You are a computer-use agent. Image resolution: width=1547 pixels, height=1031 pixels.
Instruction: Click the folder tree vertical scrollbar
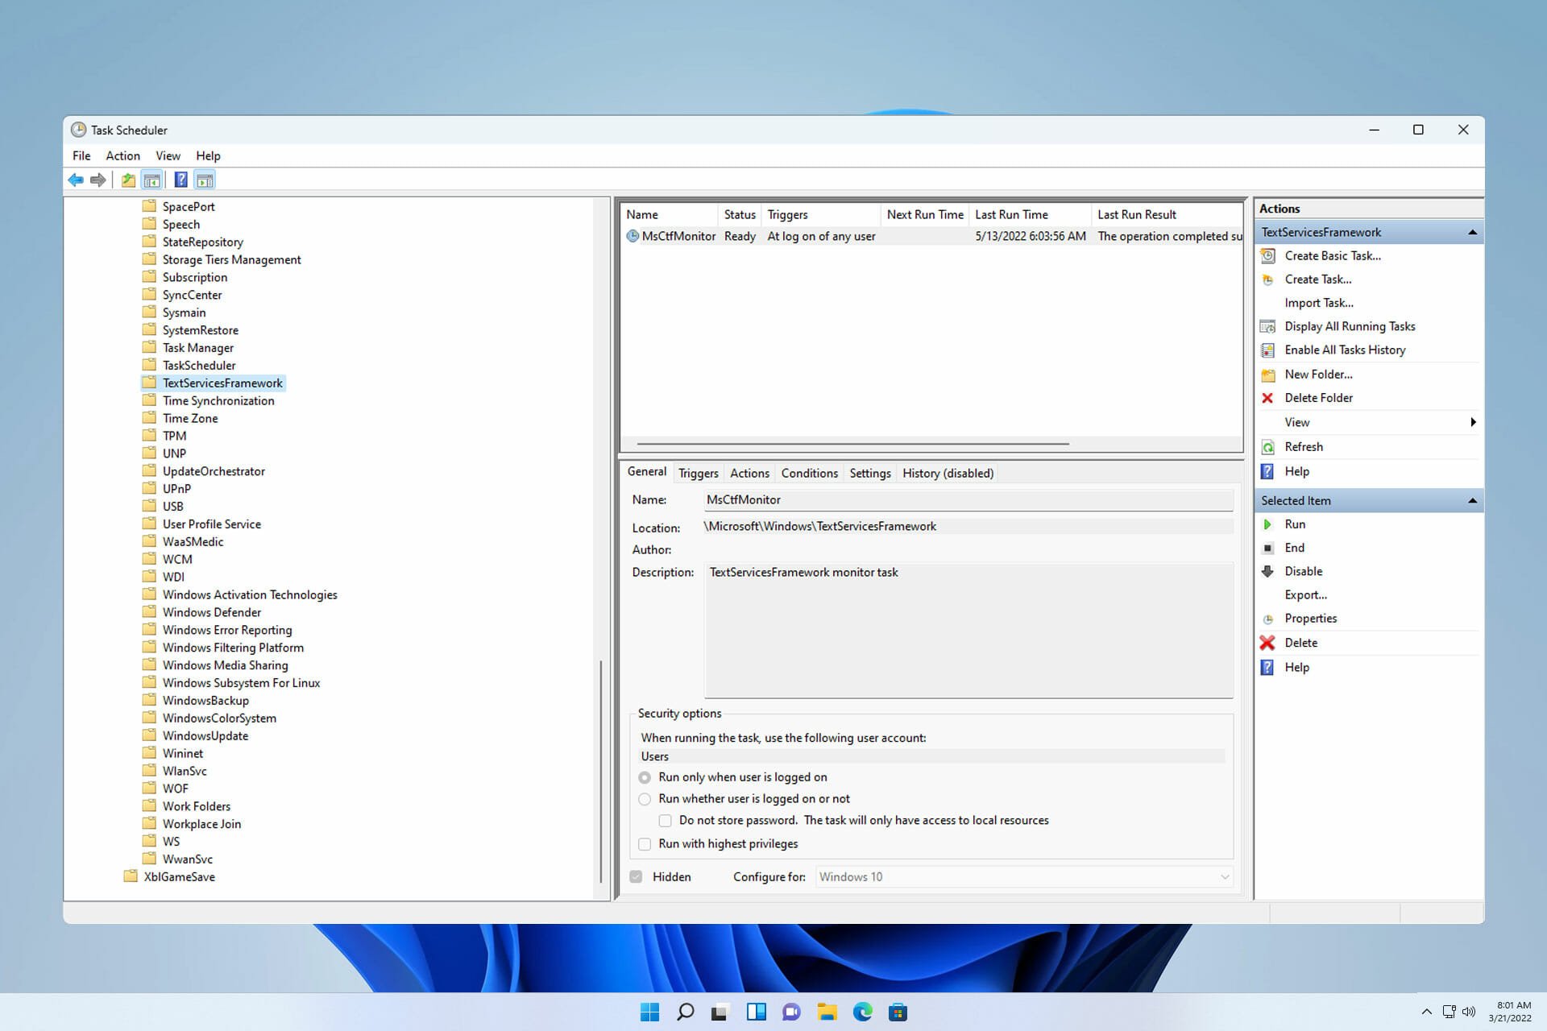[x=601, y=772]
